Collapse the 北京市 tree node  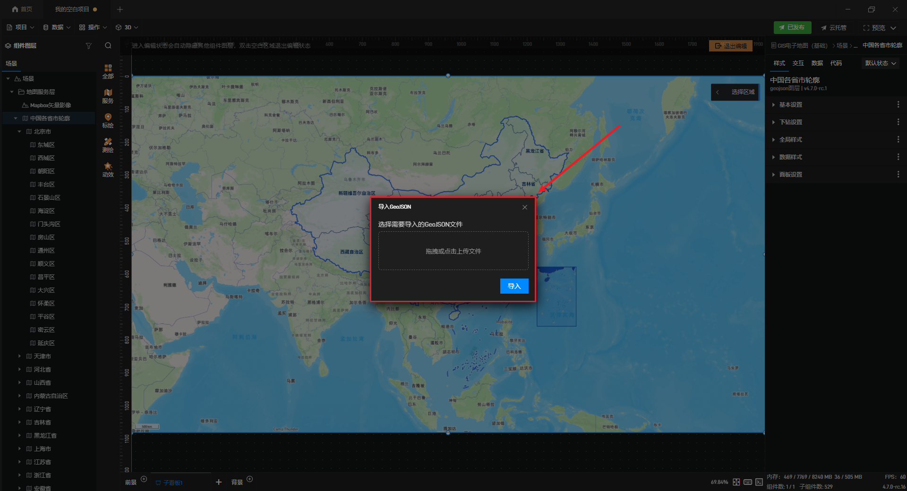pos(19,132)
